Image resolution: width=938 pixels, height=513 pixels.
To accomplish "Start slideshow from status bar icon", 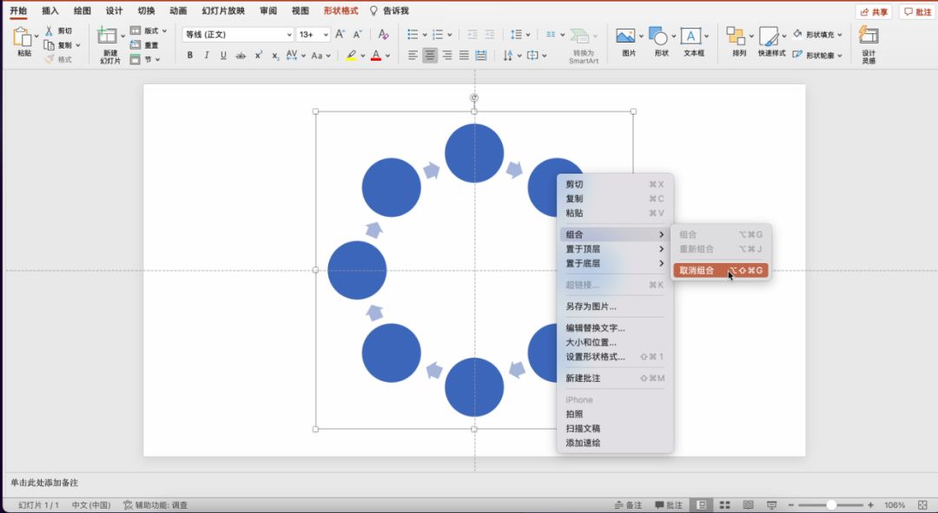I will (772, 505).
